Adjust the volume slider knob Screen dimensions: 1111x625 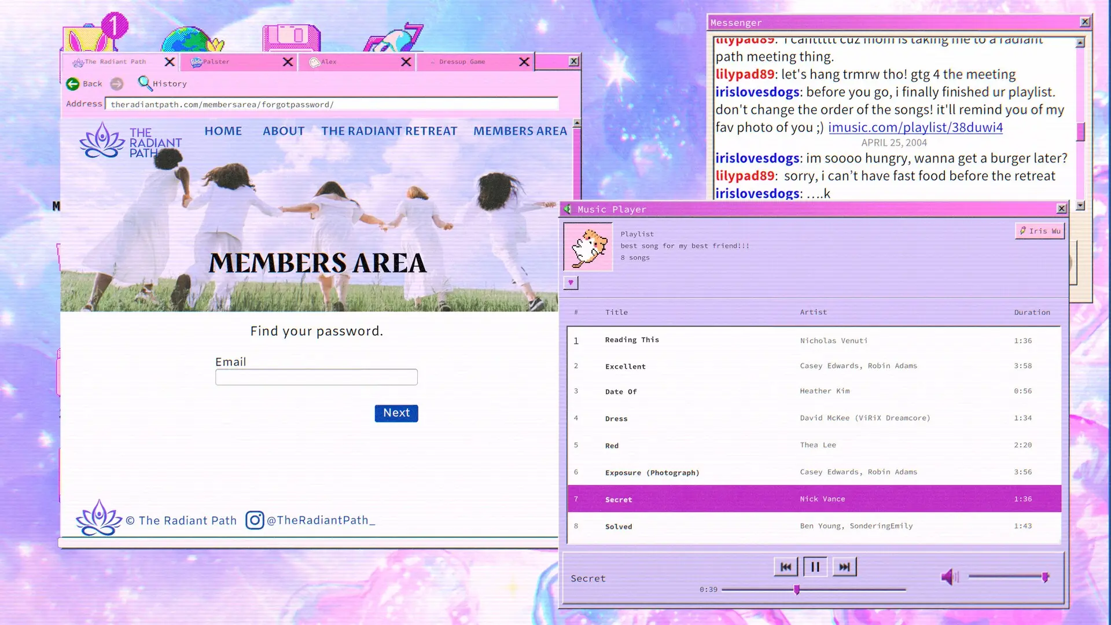tap(1045, 577)
